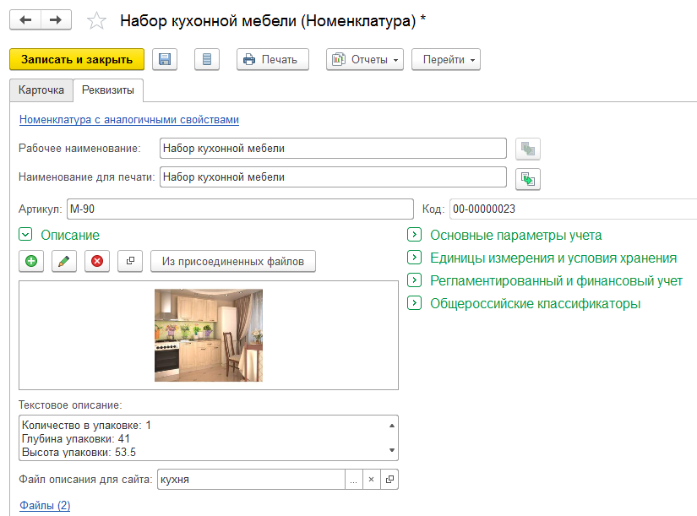Click the copy icon beside print name field
This screenshot has width=697, height=516.
pos(528,178)
